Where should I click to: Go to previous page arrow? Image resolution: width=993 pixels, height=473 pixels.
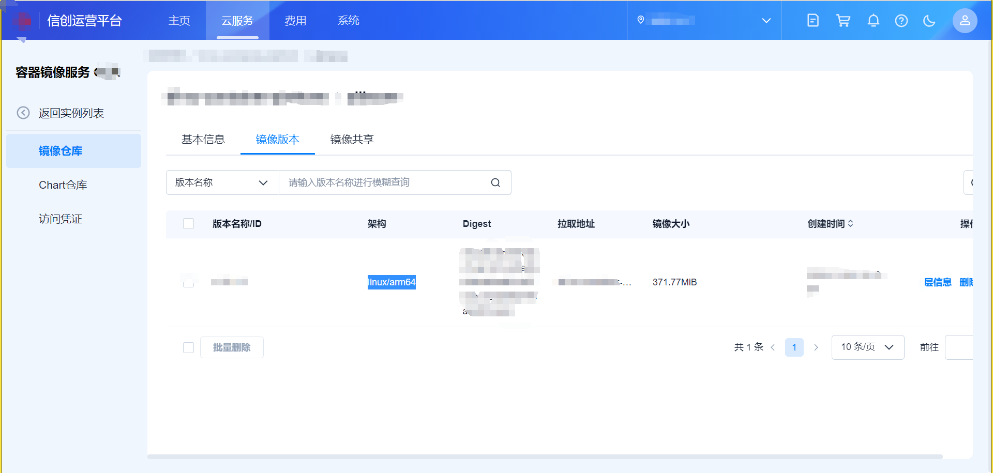pyautogui.click(x=773, y=347)
